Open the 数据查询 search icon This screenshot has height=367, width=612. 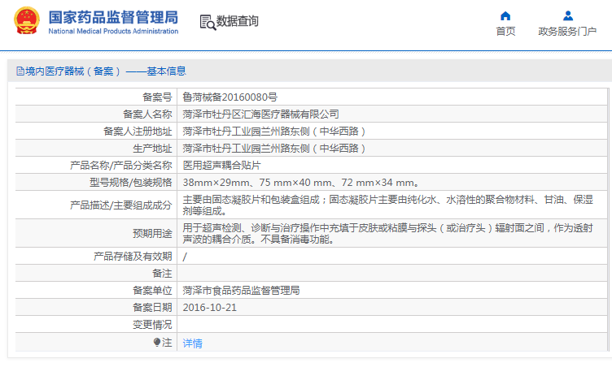coord(208,22)
